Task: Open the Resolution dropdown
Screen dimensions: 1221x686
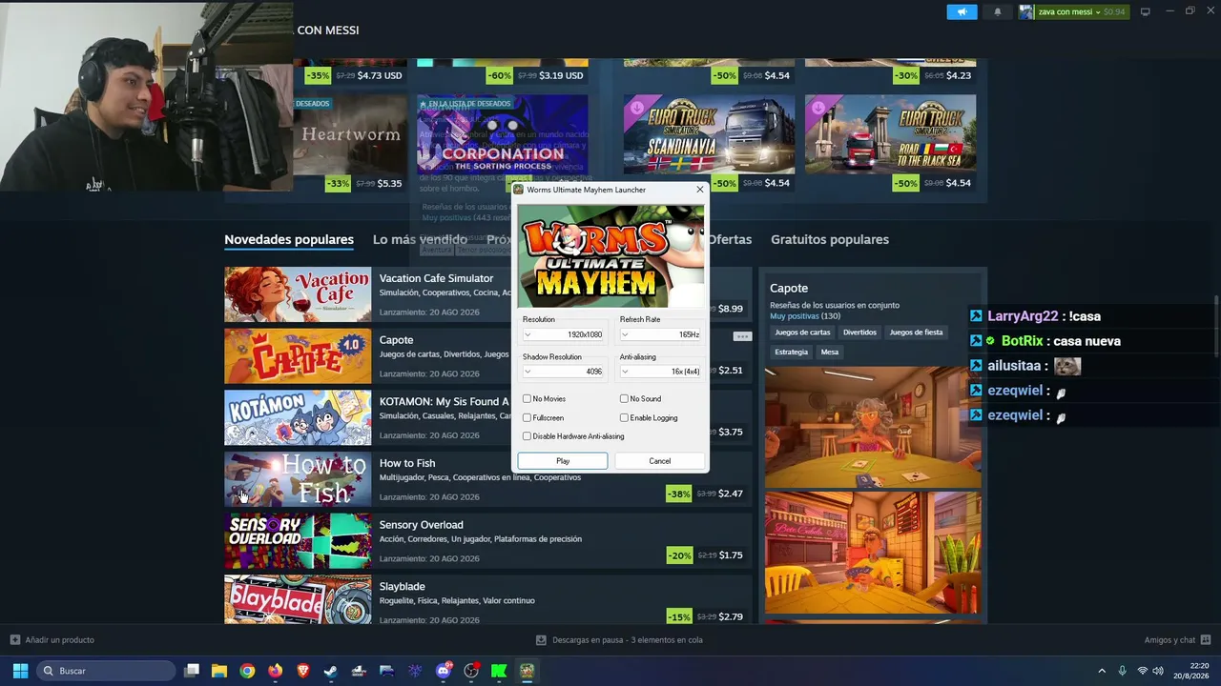Action: click(563, 334)
